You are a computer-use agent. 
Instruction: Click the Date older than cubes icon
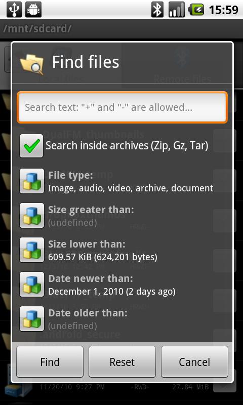(31, 318)
